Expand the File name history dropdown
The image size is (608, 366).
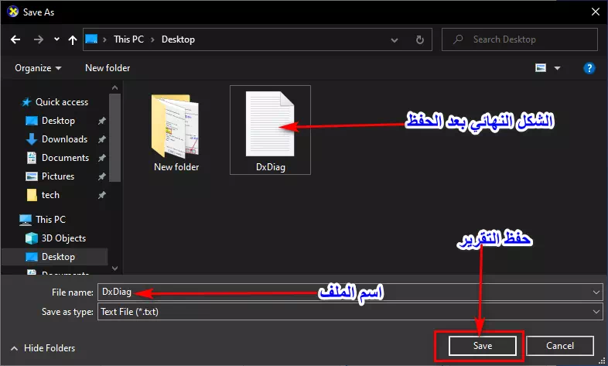[595, 292]
